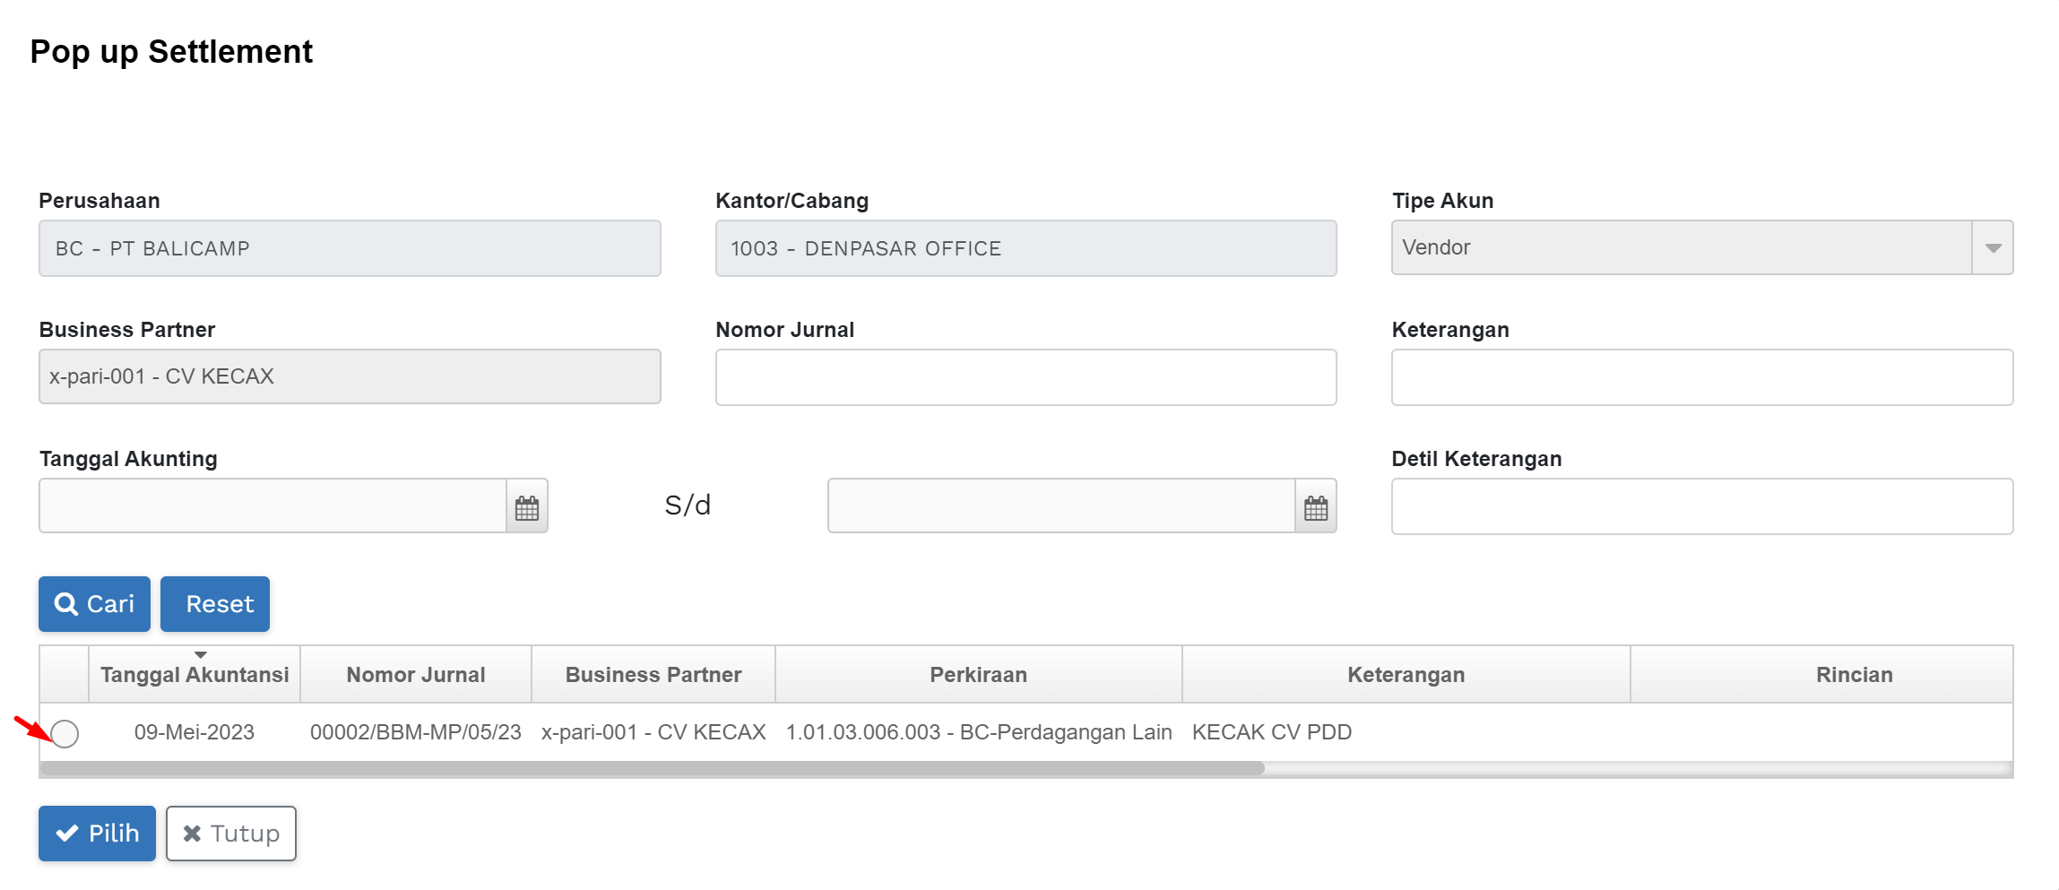Open the end date calendar after S/d
The width and height of the screenshot is (2059, 890).
[x=1315, y=507]
